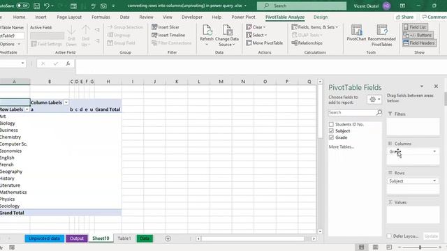Open the Formulas ribbon tab
This screenshot has height=251, width=447.
(x=101, y=17)
